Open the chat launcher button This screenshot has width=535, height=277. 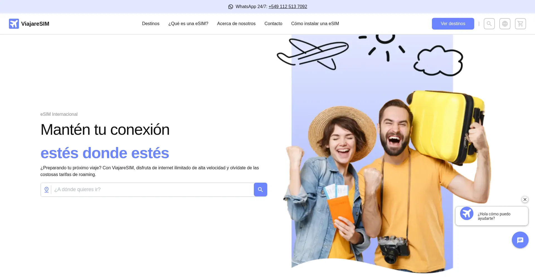click(520, 240)
